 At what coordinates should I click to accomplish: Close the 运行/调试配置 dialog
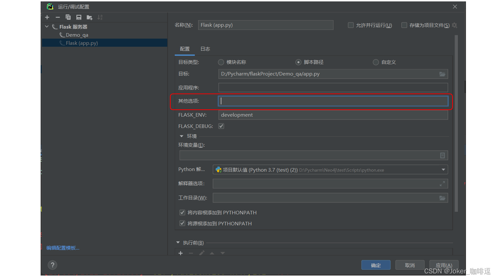pyautogui.click(x=455, y=7)
